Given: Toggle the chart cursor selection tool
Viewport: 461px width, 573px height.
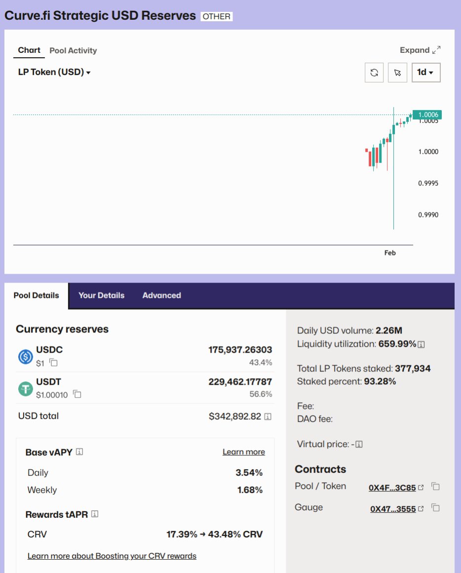Looking at the screenshot, I should click(397, 72).
